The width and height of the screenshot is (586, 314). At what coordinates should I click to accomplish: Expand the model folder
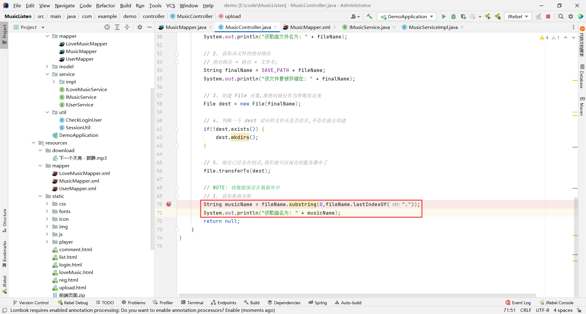(47, 66)
